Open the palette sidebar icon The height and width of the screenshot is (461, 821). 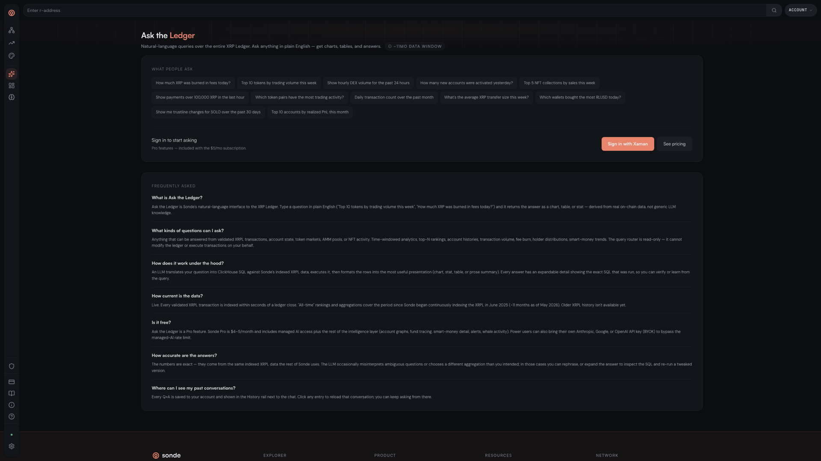[x=12, y=56]
